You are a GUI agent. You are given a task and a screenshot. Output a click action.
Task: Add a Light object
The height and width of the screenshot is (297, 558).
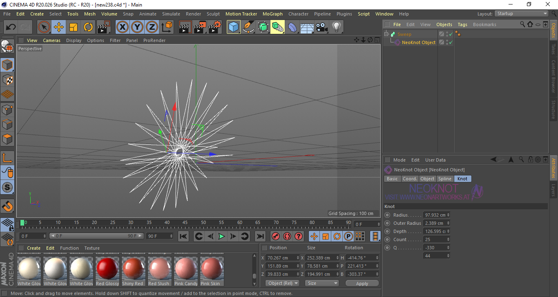point(337,27)
